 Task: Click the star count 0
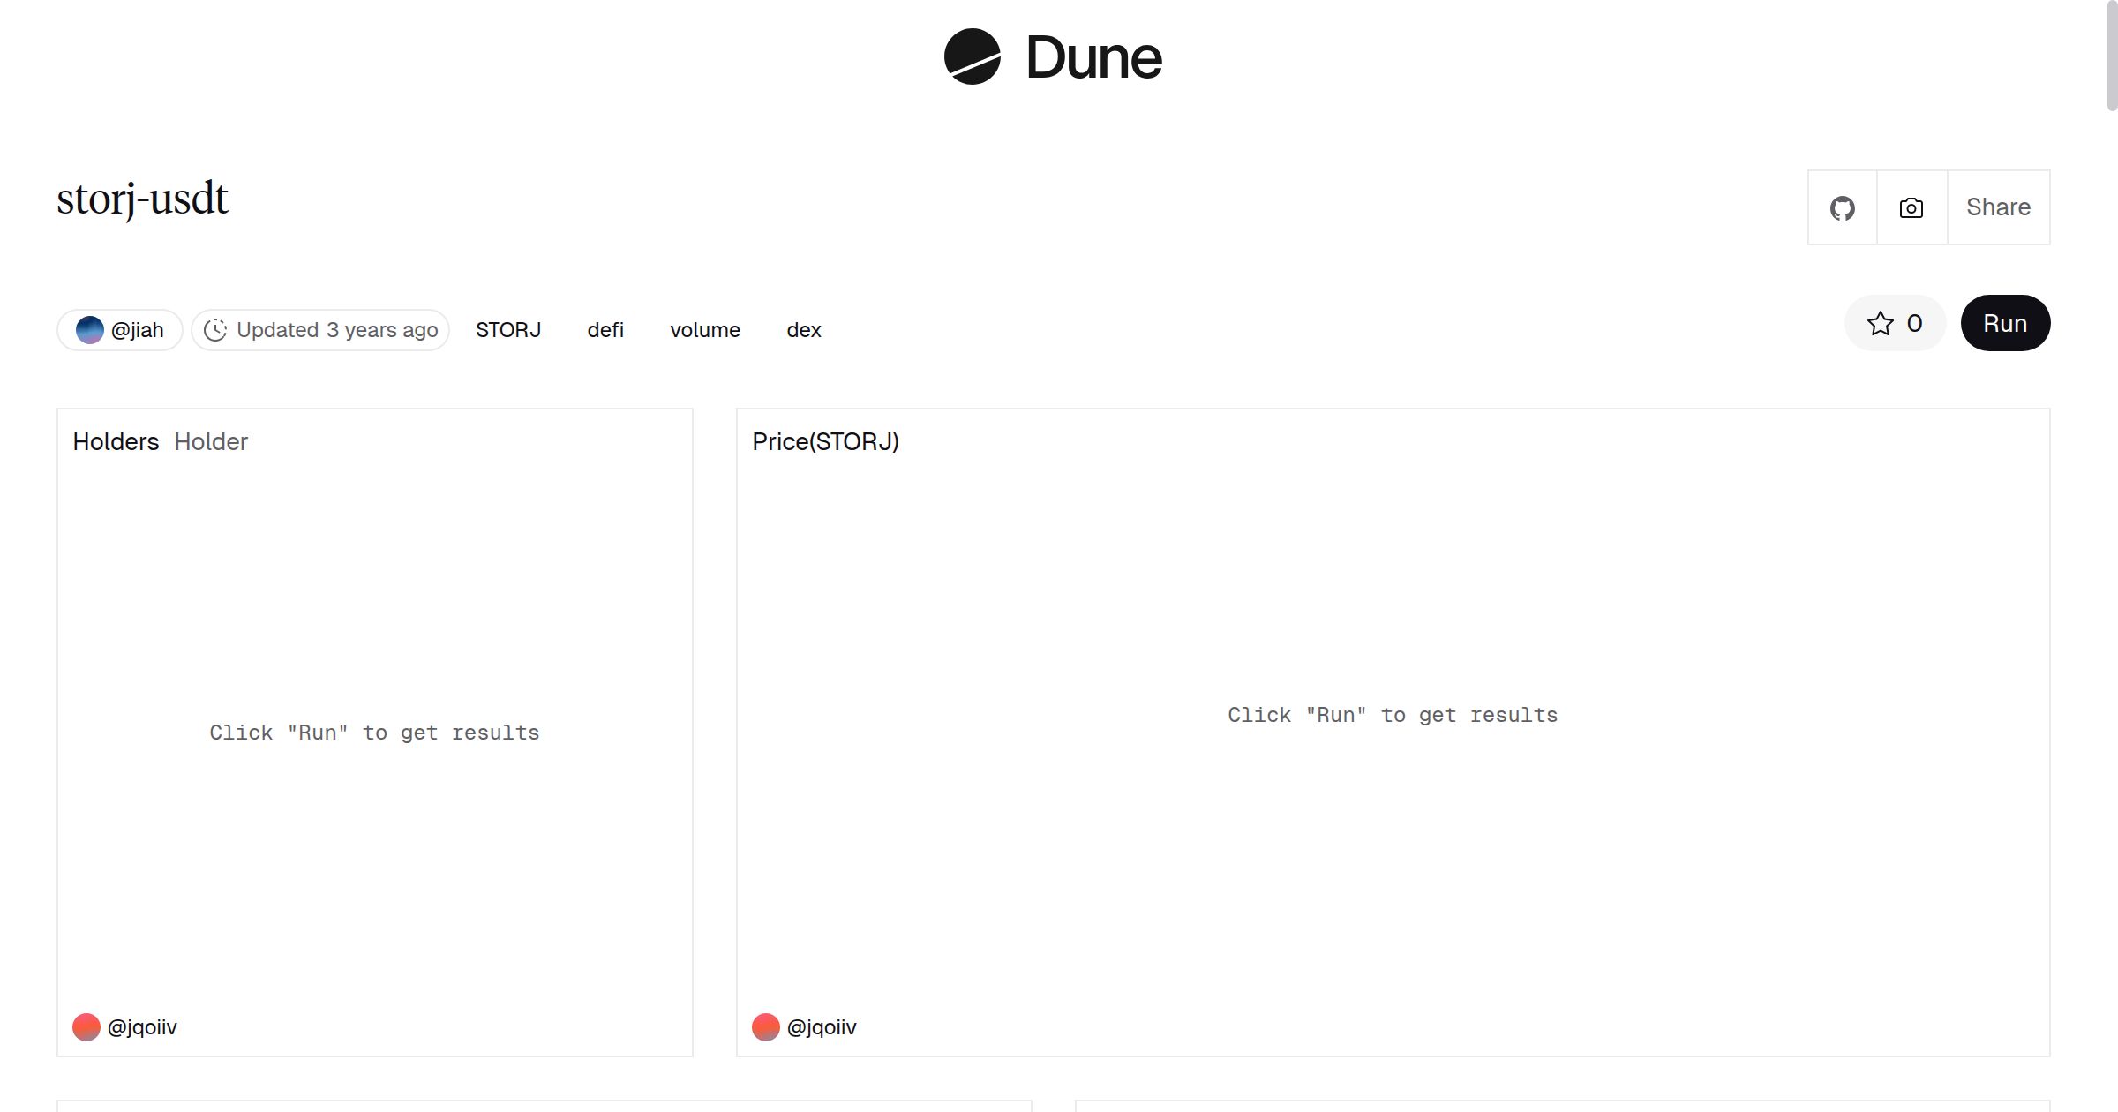tap(1914, 323)
